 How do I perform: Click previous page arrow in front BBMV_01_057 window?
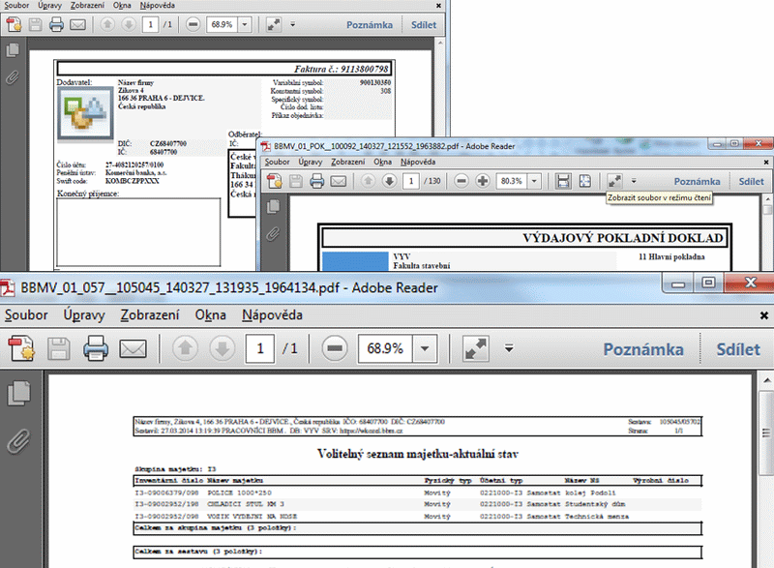tap(185, 349)
